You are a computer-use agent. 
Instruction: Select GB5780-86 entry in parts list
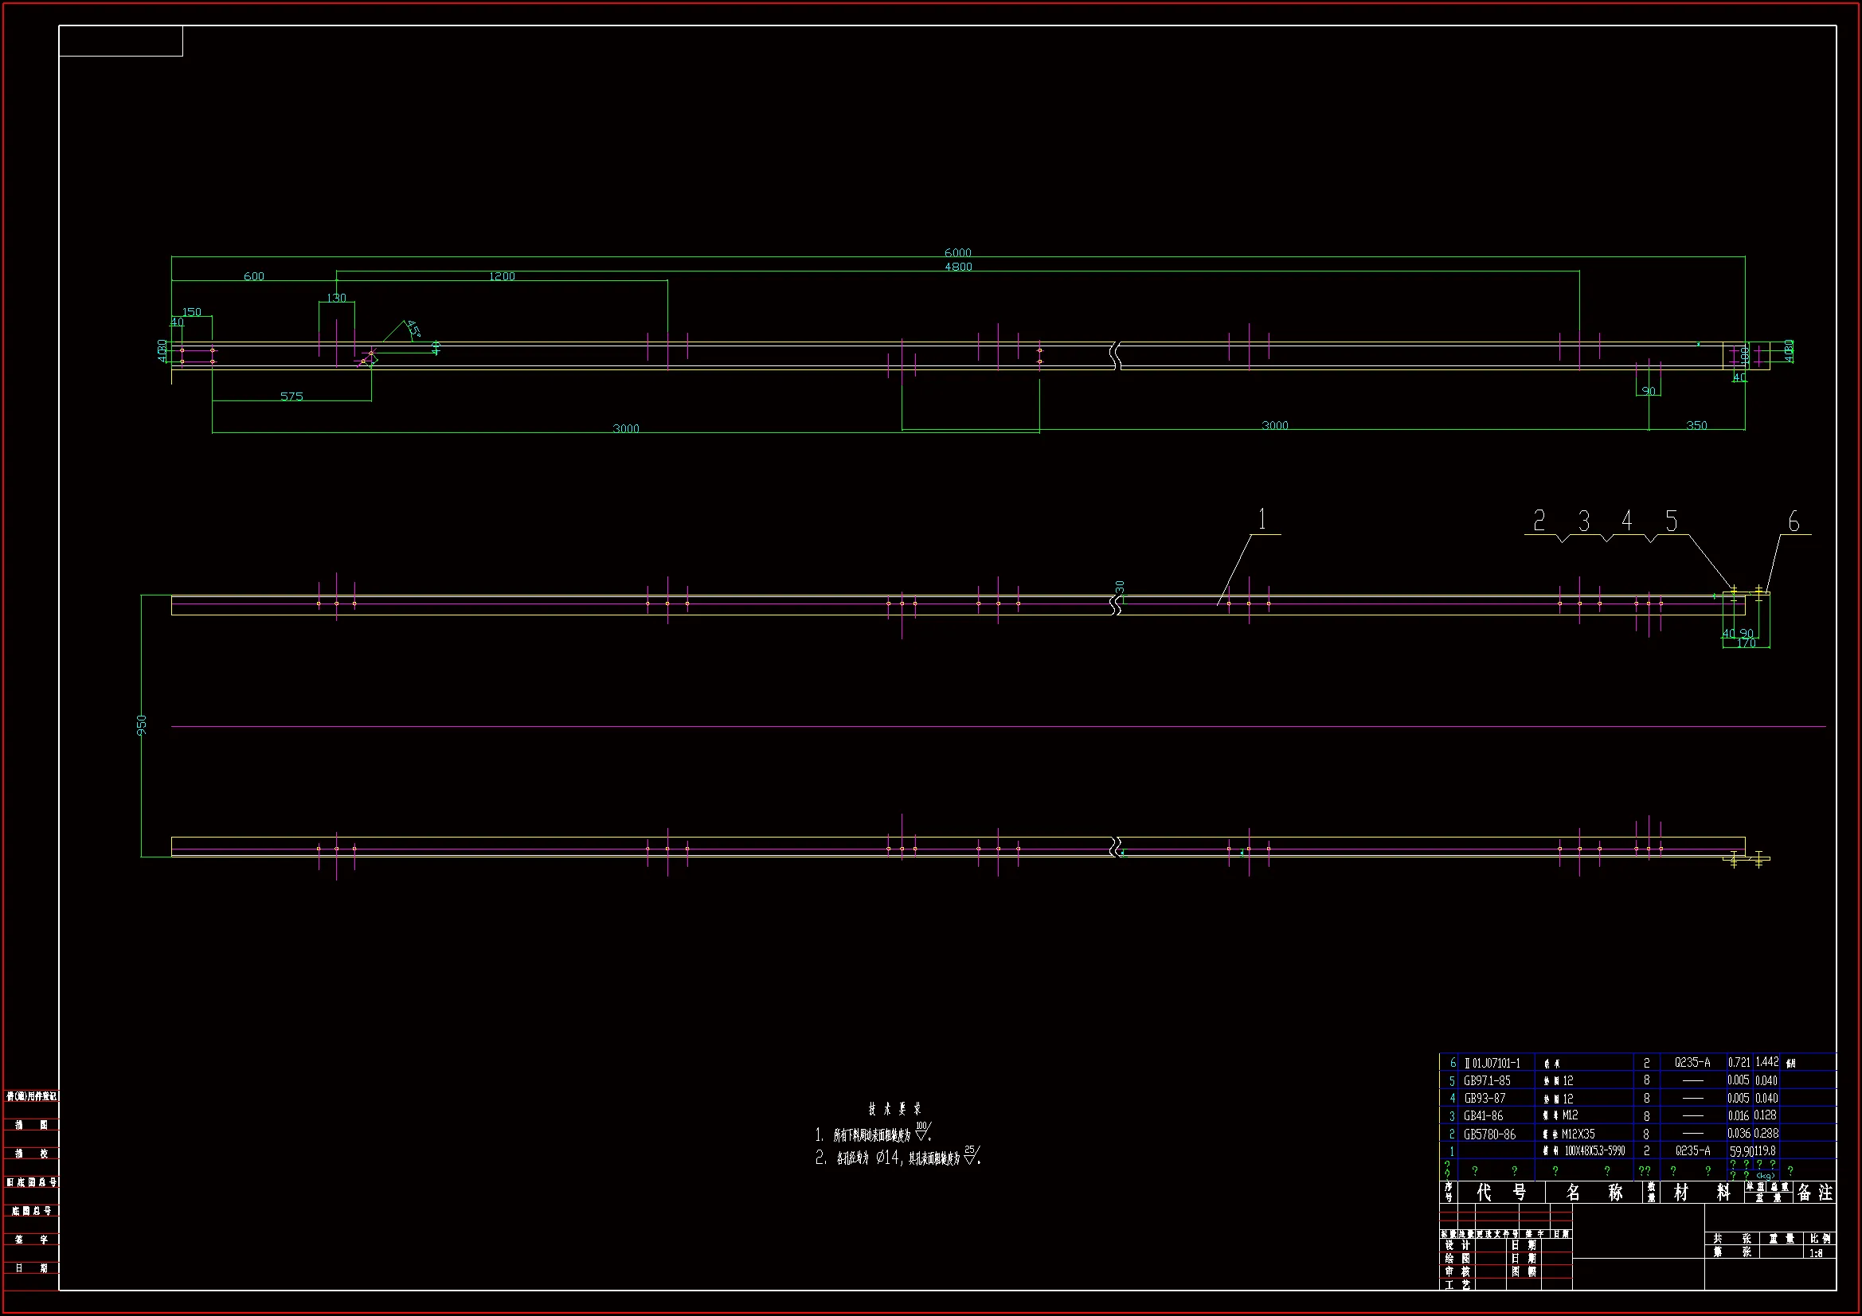1489,1134
